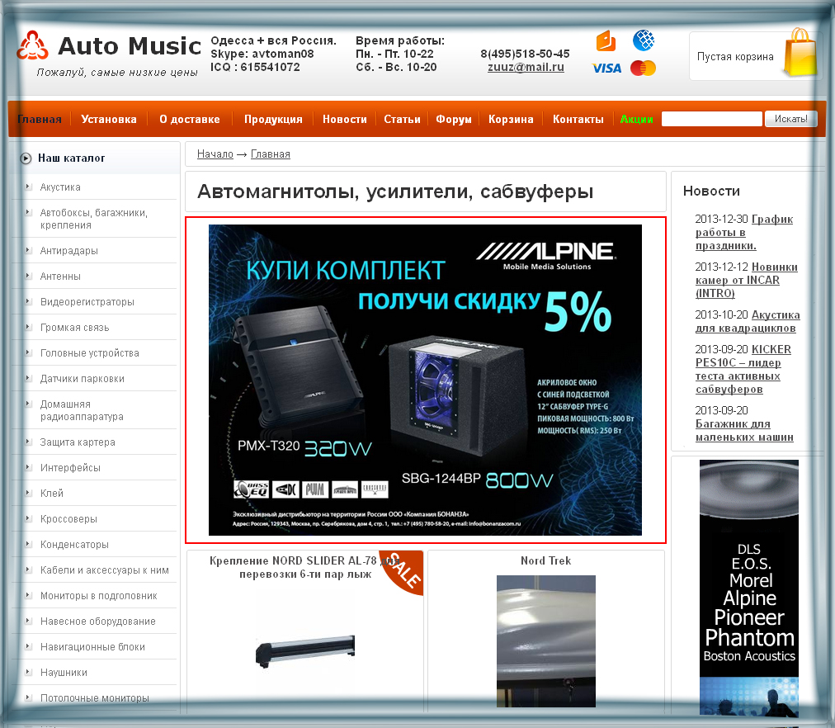Open the Контакты menu item
The height and width of the screenshot is (728, 835).
578,120
